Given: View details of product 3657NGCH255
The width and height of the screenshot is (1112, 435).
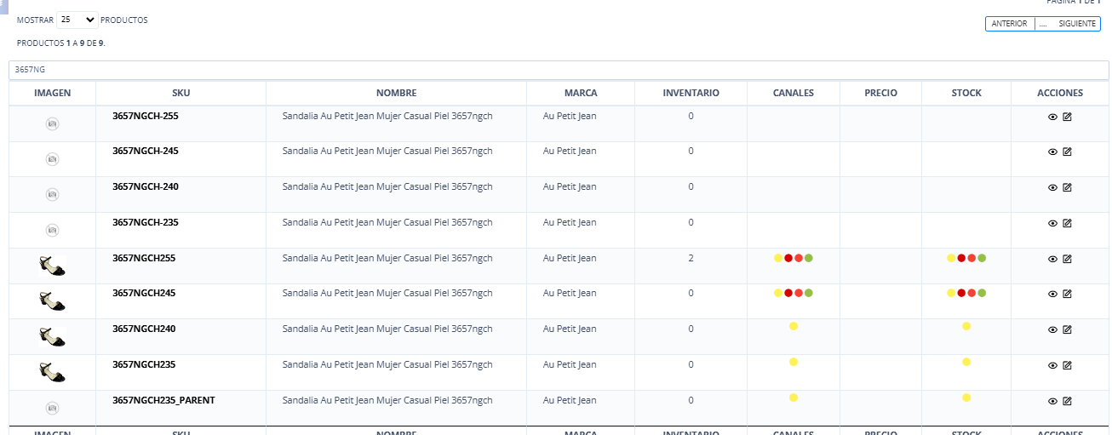Looking at the screenshot, I should (x=1052, y=259).
